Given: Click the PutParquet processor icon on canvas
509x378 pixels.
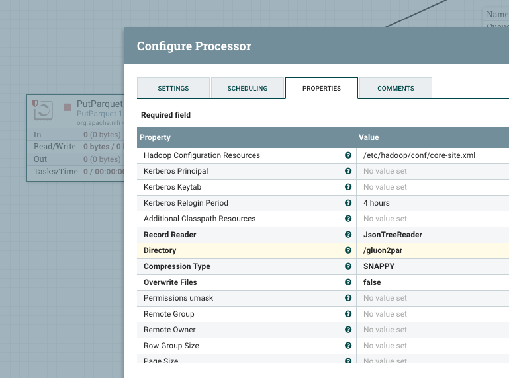Looking at the screenshot, I should pos(43,110).
